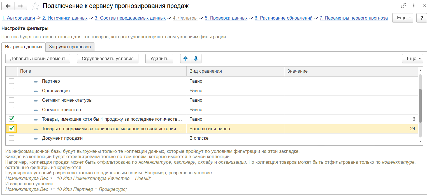
Task: Enable the Документ продажи filter checkbox
Action: coord(11,138)
